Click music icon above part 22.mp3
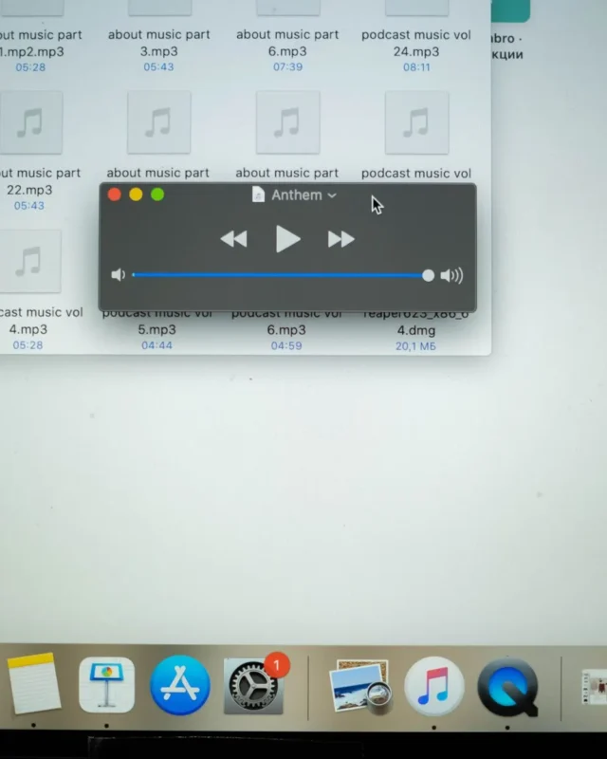 point(31,123)
